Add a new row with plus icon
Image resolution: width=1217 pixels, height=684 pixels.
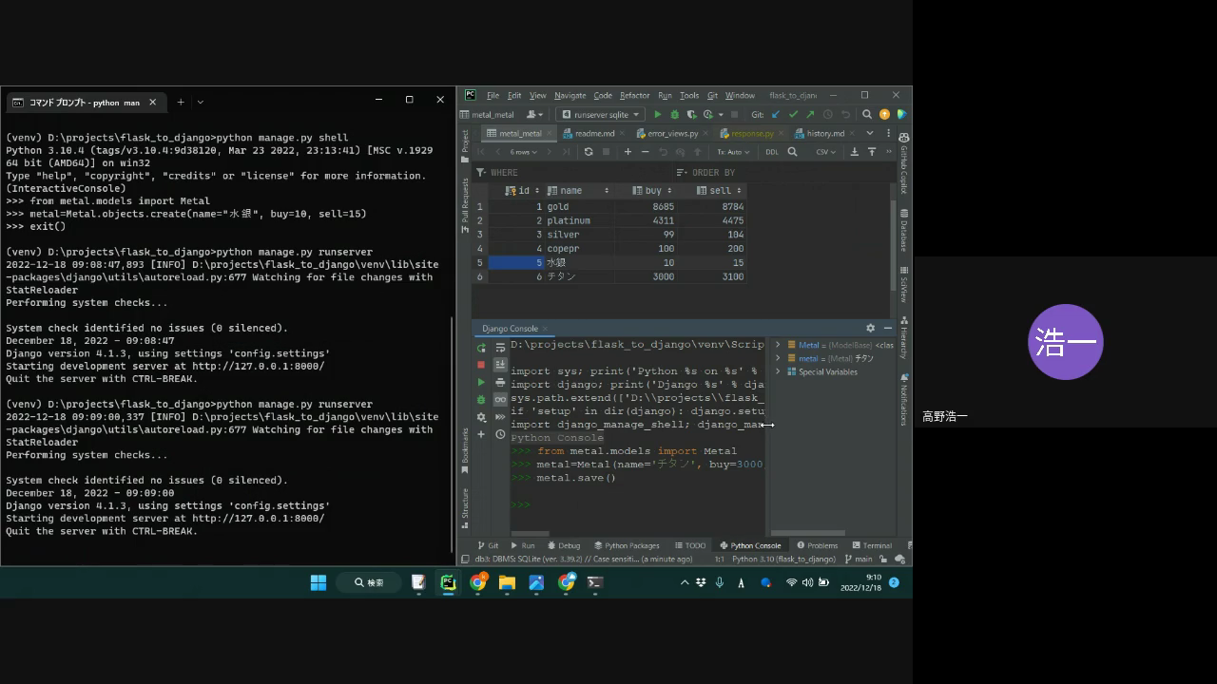[x=628, y=152]
